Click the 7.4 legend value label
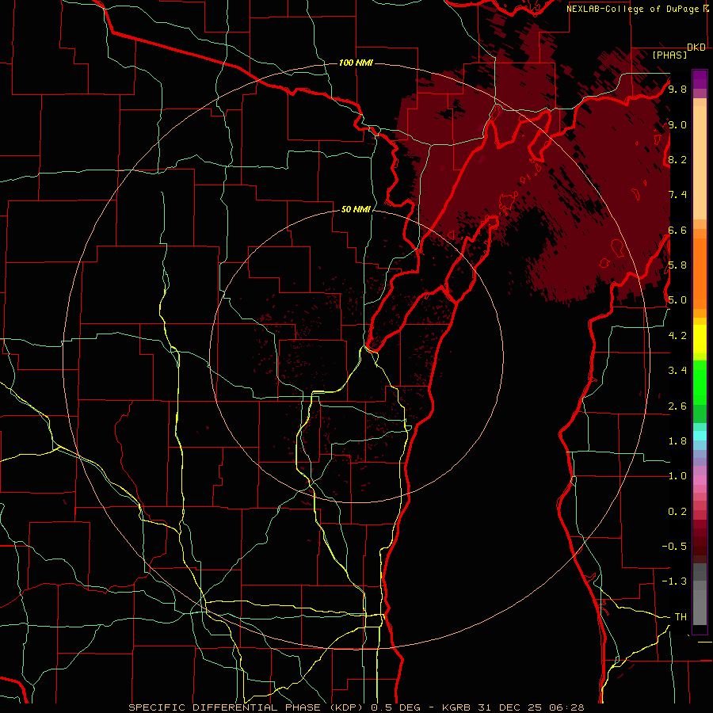The image size is (713, 713). [677, 195]
